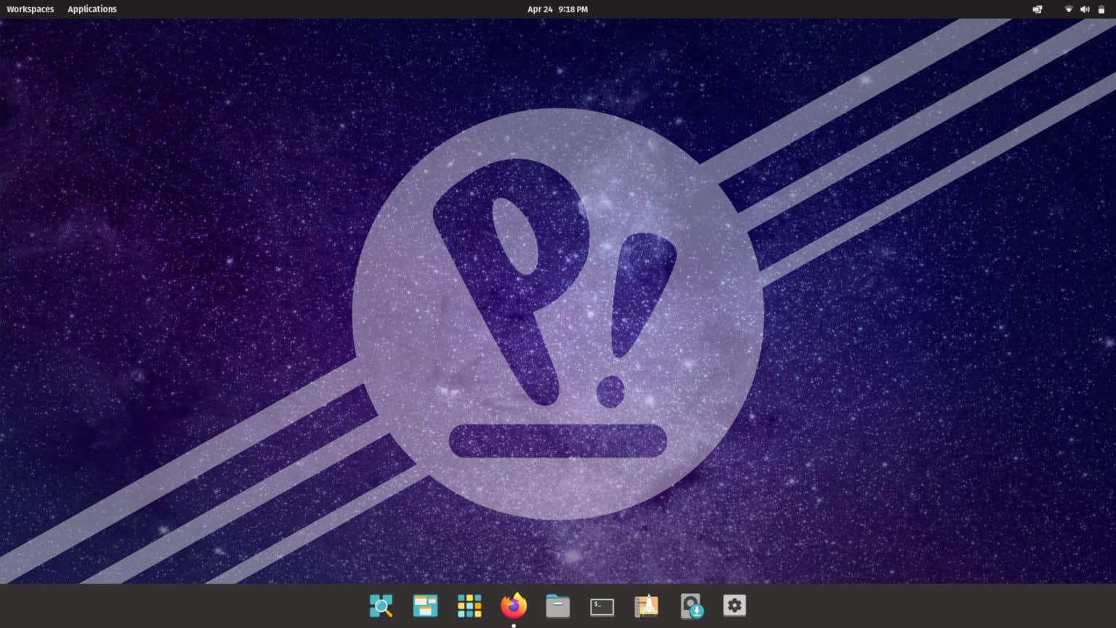Screen dimensions: 1116x628
Task: Open the volume control menu
Action: pos(1085,9)
